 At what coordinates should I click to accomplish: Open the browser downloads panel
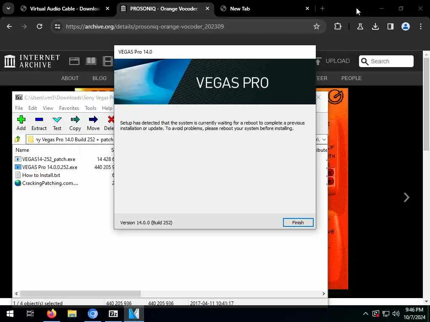(x=375, y=26)
